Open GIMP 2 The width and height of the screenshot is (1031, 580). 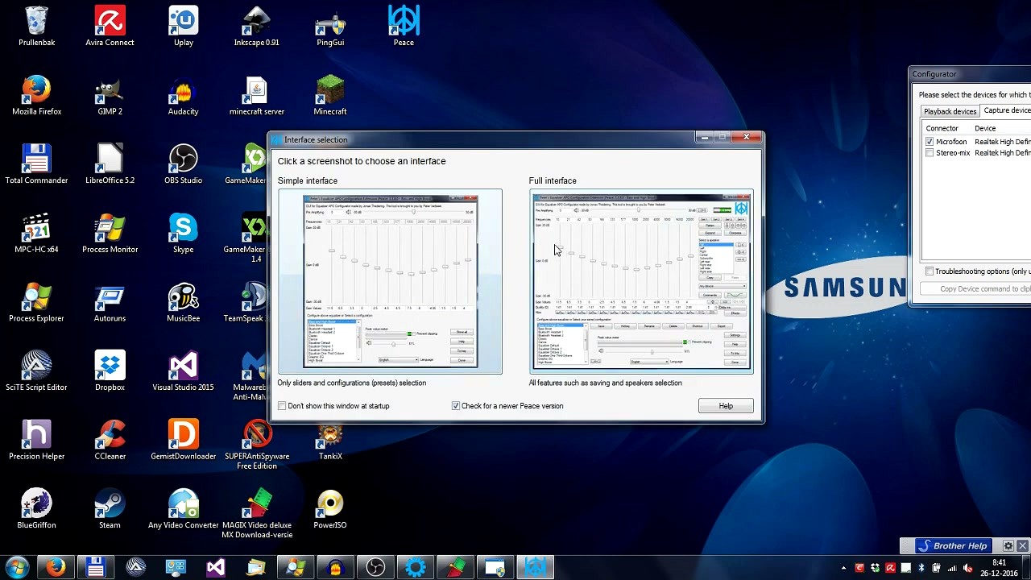109,91
